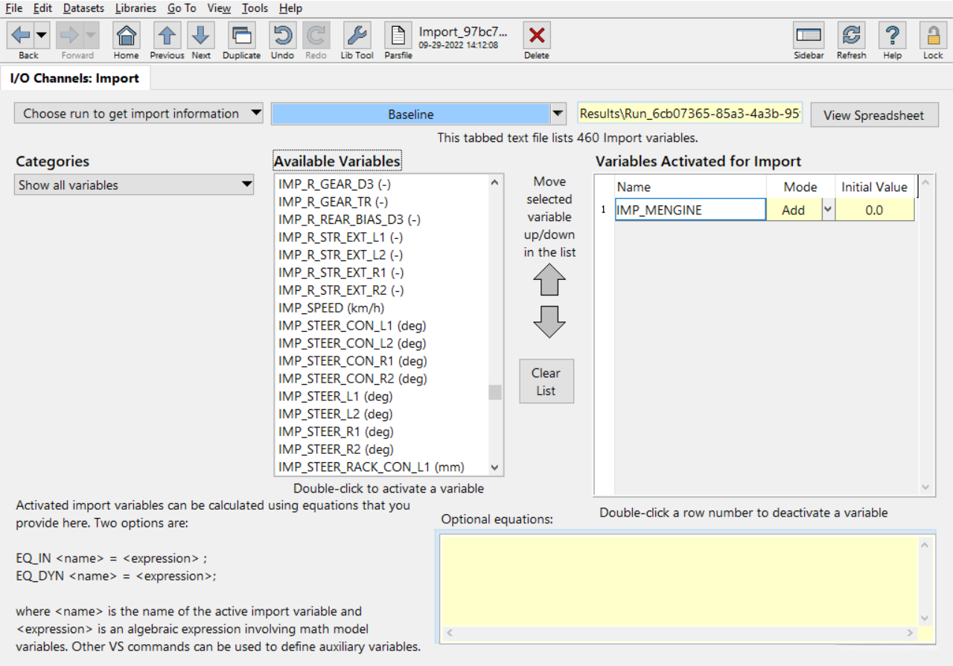Click the Refresh icon
The width and height of the screenshot is (953, 666).
[x=851, y=36]
